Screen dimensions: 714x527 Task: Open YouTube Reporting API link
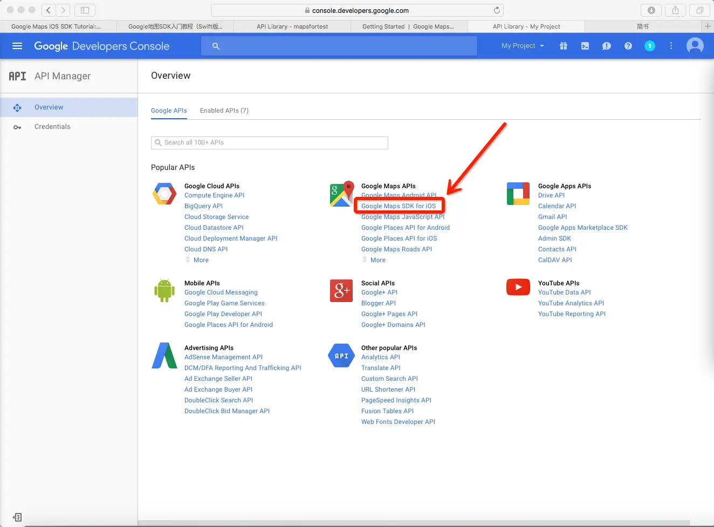click(572, 314)
